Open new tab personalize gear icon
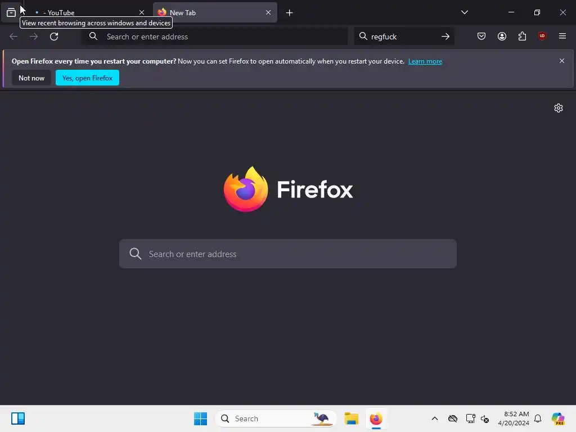The image size is (576, 432). click(559, 108)
